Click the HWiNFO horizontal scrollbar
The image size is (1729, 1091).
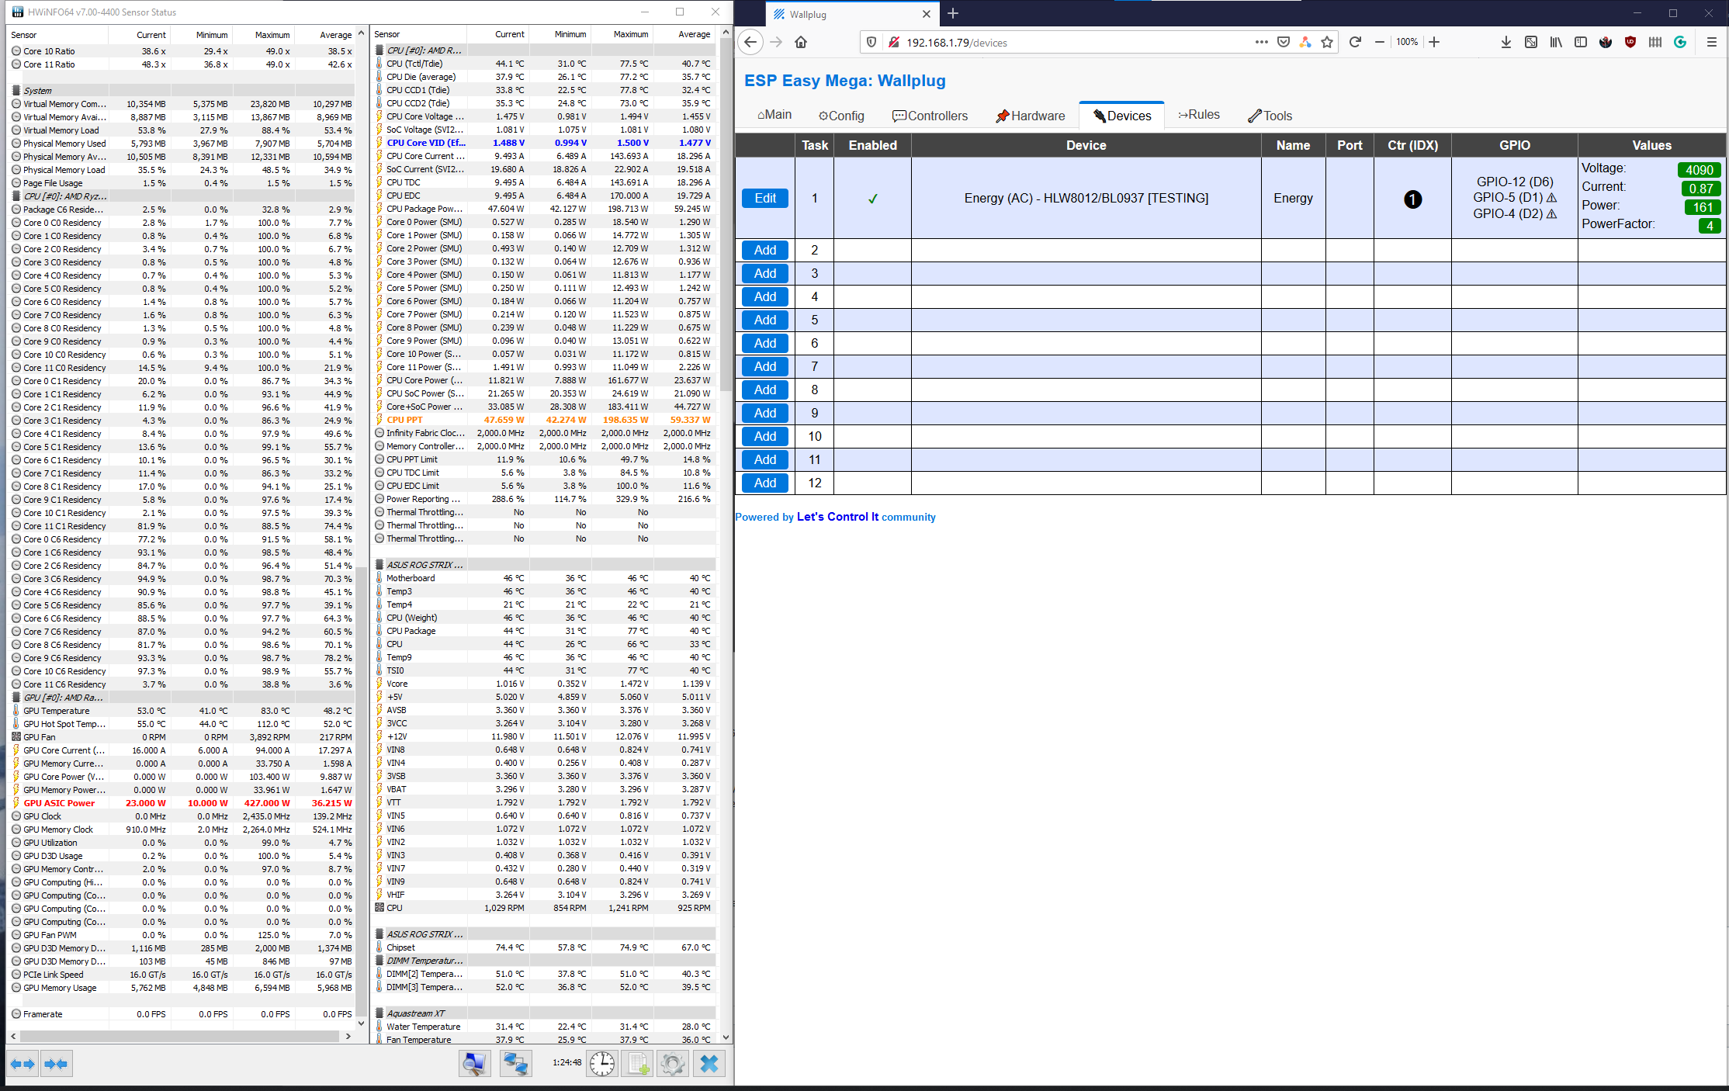180,1036
